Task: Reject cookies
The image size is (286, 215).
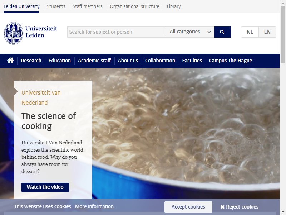Action: pyautogui.click(x=239, y=207)
